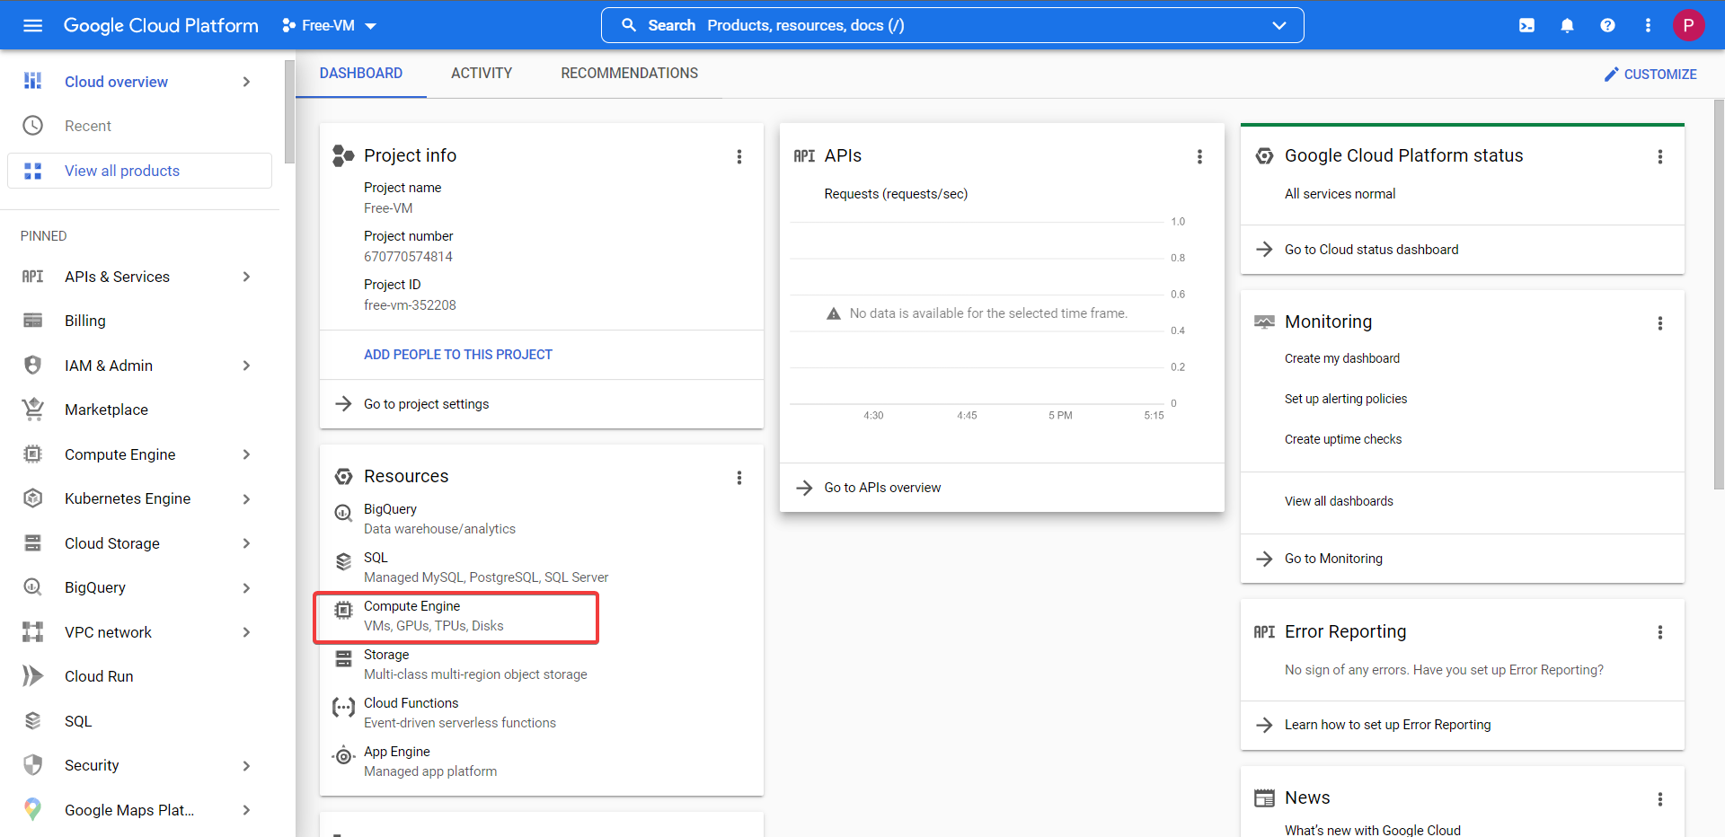Focus the search products and resources field
Viewport: 1725px width, 837px height.
[x=952, y=25]
